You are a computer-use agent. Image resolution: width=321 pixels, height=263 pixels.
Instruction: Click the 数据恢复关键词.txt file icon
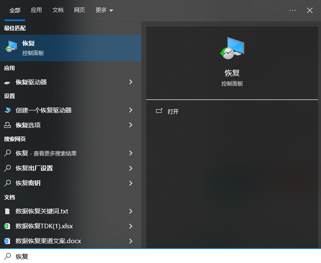(7, 211)
